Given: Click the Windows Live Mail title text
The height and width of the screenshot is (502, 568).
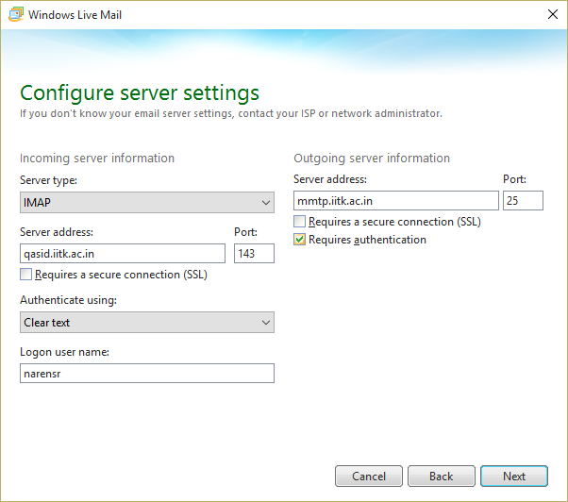Looking at the screenshot, I should tap(75, 15).
